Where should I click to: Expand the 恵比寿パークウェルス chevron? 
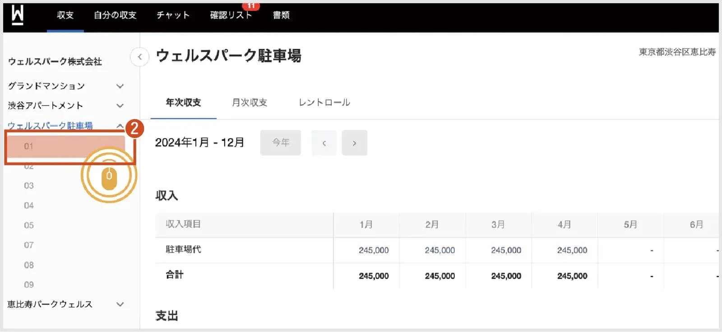click(x=120, y=305)
